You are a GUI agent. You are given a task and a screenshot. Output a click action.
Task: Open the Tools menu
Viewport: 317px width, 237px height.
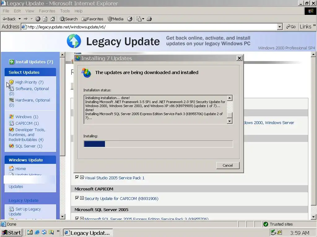(65, 11)
